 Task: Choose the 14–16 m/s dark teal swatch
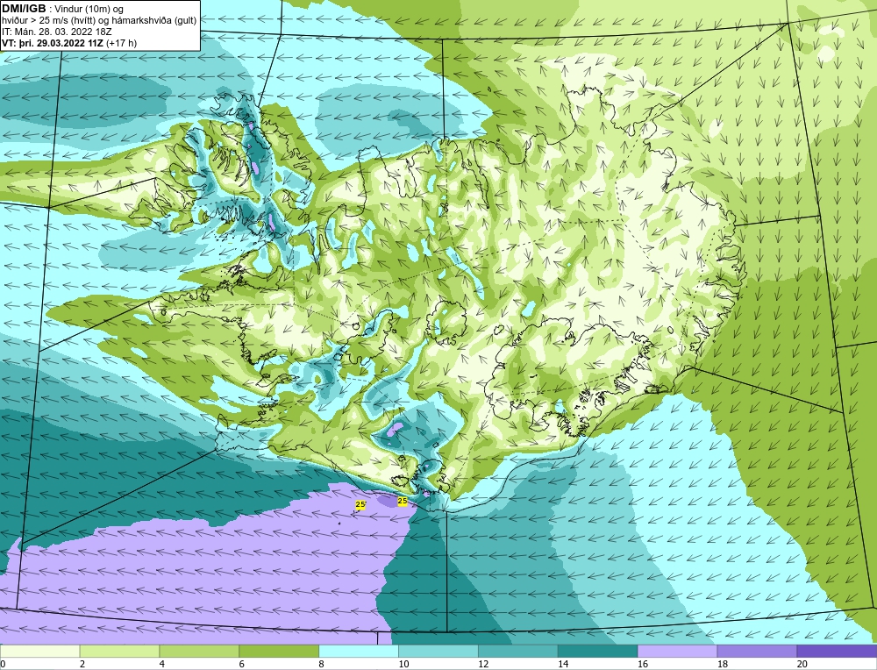[x=597, y=651]
